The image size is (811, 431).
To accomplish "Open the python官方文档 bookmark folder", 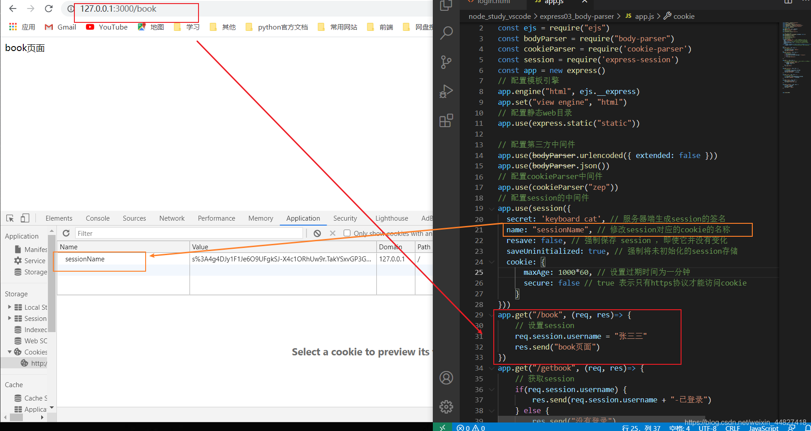I will (x=276, y=27).
